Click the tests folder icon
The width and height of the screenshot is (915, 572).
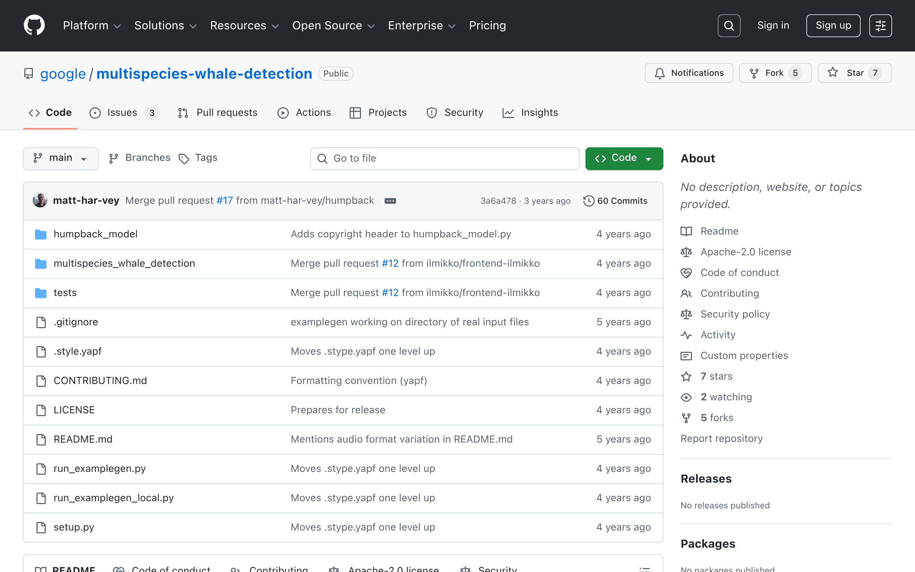coord(40,293)
